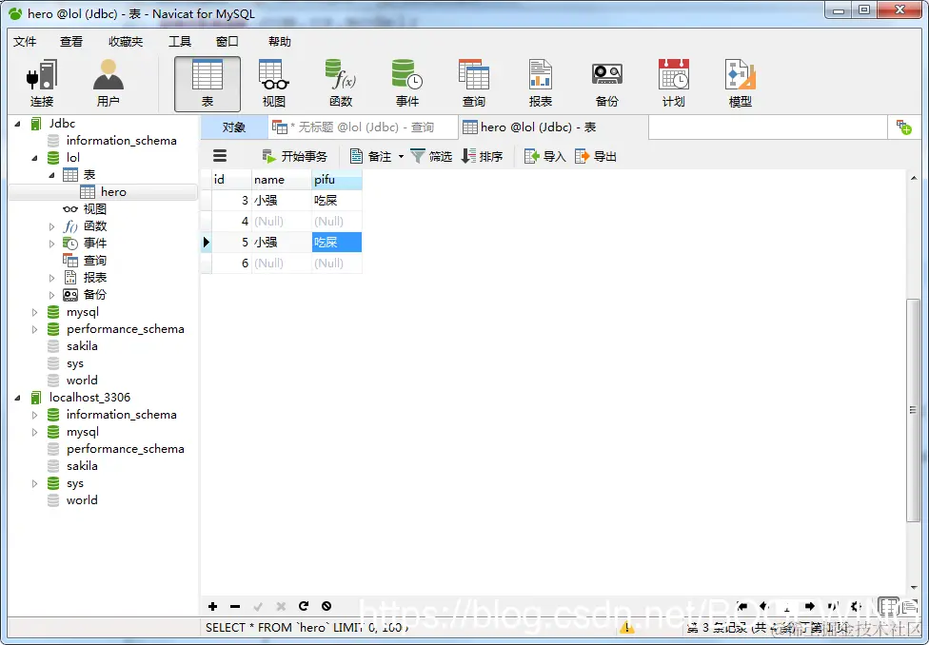Click the 排序 (Sort) button

click(x=483, y=156)
